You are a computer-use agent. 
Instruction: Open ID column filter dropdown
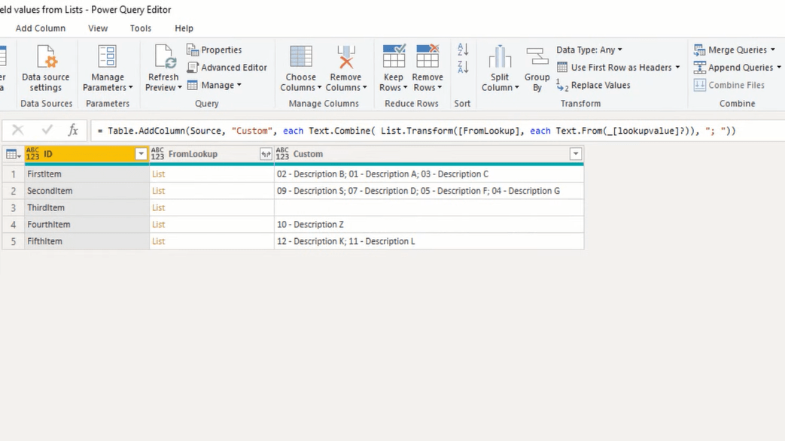141,154
